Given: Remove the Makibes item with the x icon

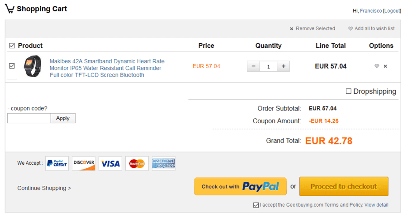Looking at the screenshot, I should [385, 66].
